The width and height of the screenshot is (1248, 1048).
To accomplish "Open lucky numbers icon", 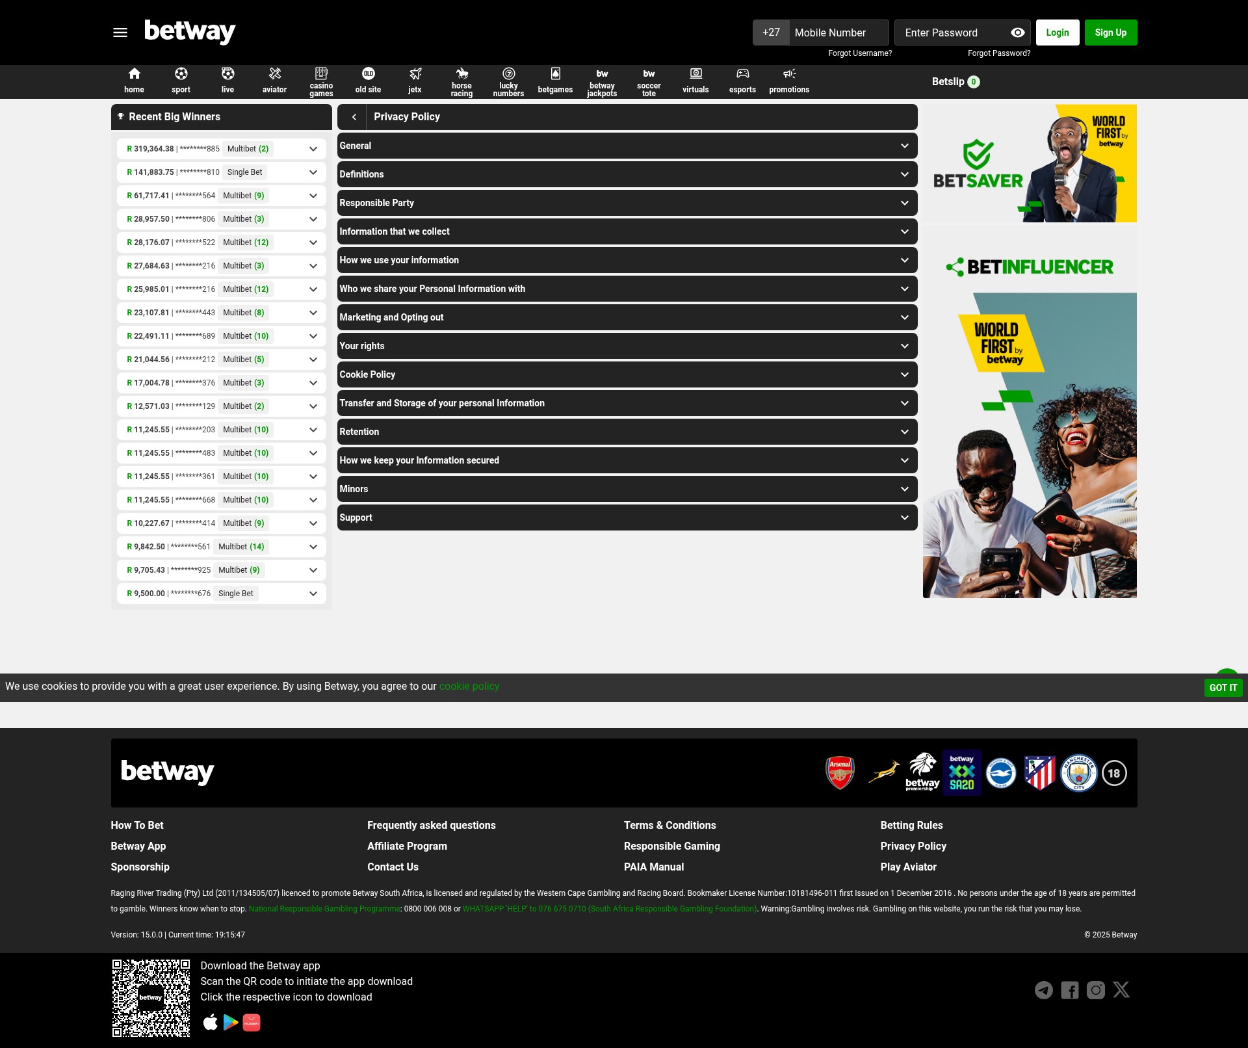I will point(509,73).
